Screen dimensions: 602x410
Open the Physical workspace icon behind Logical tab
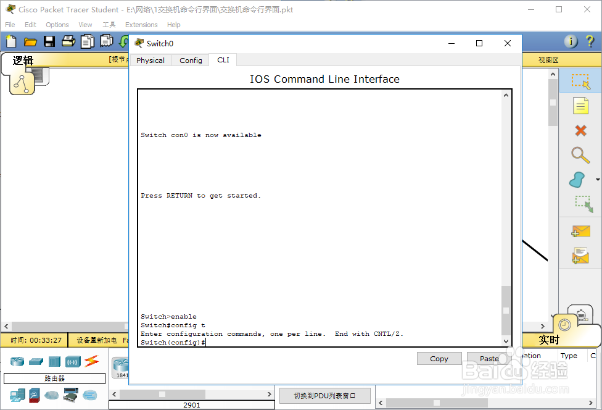40,75
